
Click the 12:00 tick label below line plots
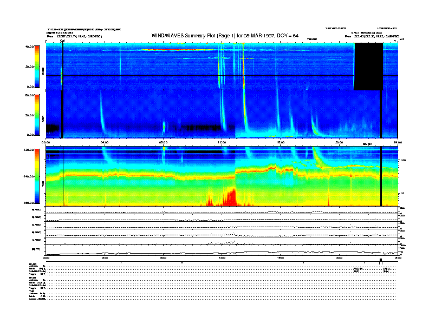click(222, 257)
